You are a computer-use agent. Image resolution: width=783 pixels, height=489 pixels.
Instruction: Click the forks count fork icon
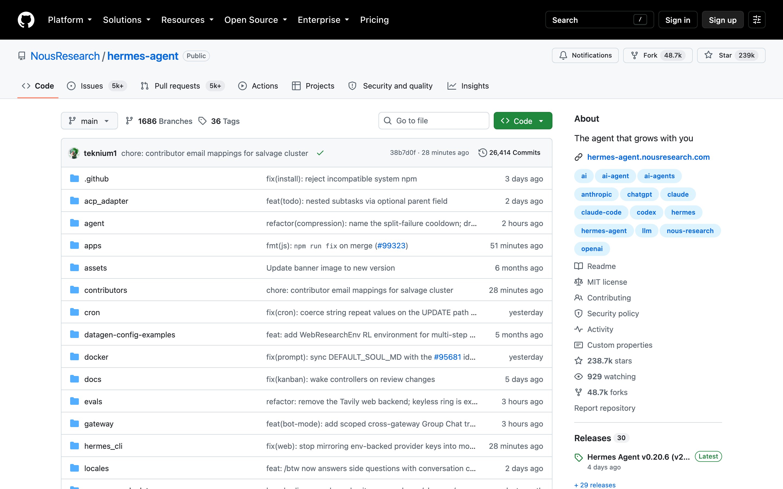click(x=578, y=392)
